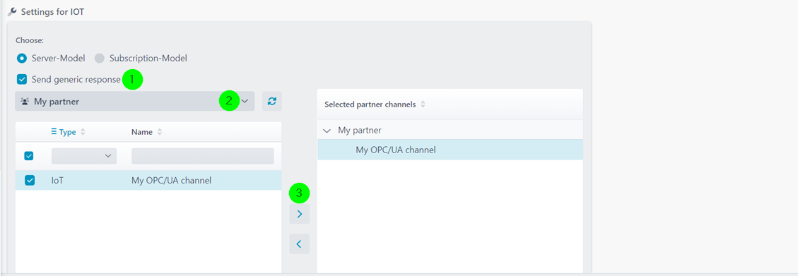Viewport: 798px width, 276px height.
Task: Click the Type column filter menu icon
Action: 54,132
